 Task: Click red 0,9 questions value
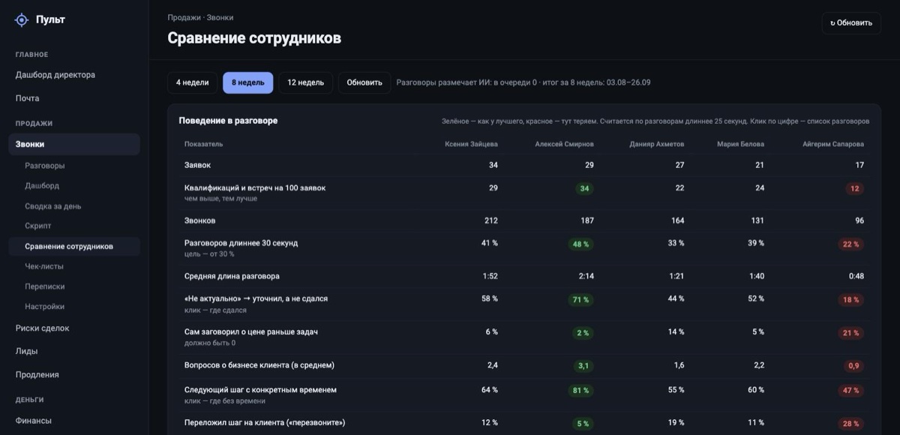click(x=853, y=366)
